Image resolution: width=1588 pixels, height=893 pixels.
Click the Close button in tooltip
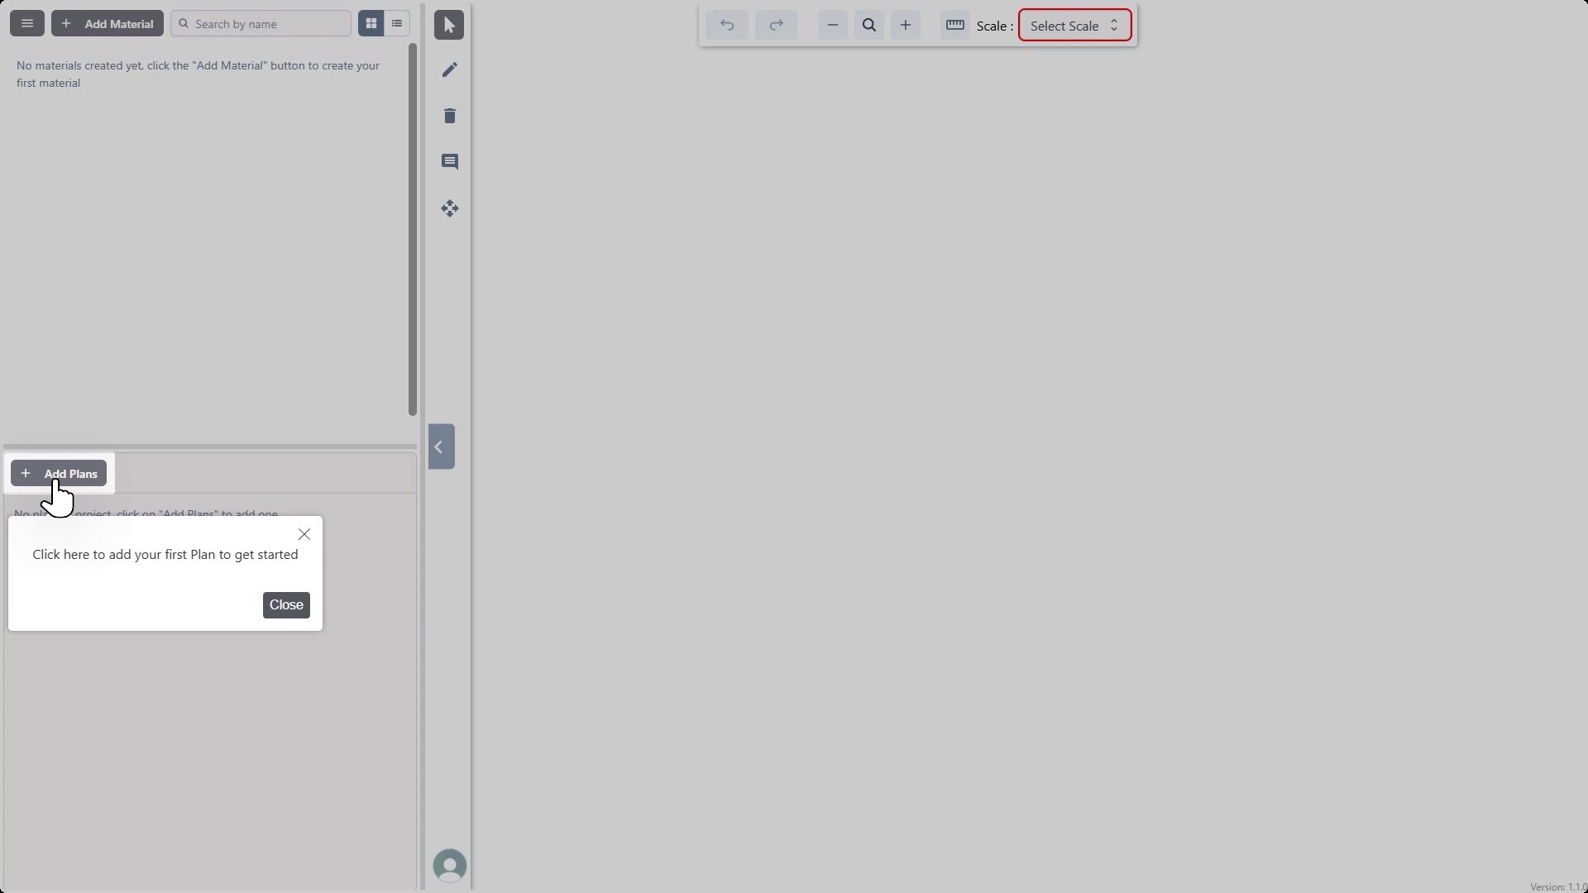(286, 605)
